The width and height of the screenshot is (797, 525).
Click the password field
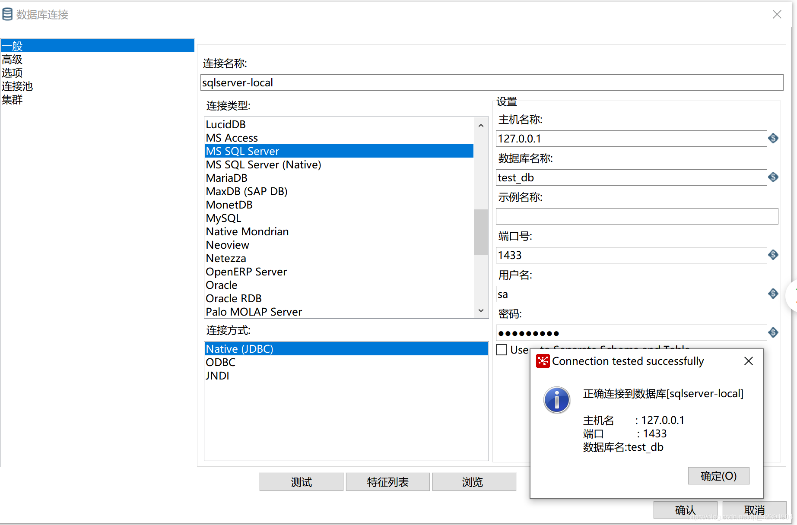[x=632, y=333]
